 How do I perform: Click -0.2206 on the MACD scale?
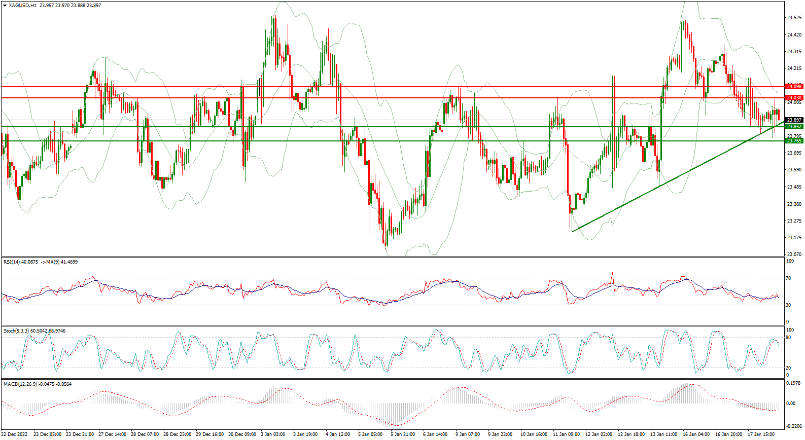click(794, 426)
